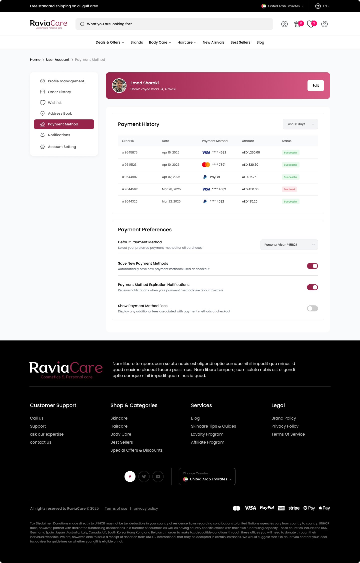Open the Last 30 days dropdown
Image resolution: width=360 pixels, height=563 pixels.
[x=300, y=124]
